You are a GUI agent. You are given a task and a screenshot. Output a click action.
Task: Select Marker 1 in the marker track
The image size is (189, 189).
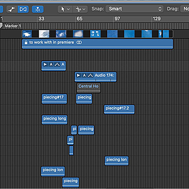coord(13,26)
